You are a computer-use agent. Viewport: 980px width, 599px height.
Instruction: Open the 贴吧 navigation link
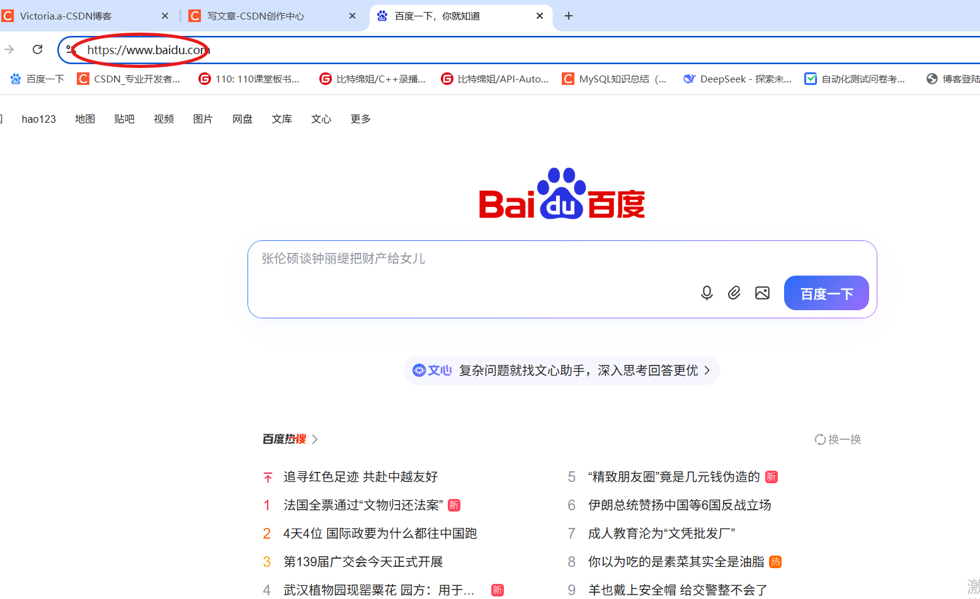124,119
